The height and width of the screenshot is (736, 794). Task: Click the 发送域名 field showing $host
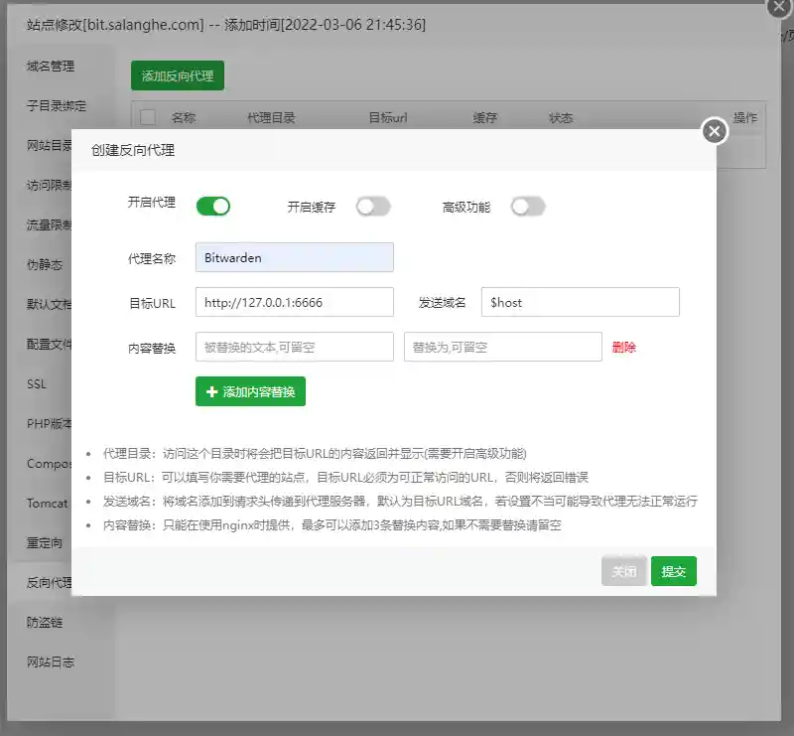(580, 302)
